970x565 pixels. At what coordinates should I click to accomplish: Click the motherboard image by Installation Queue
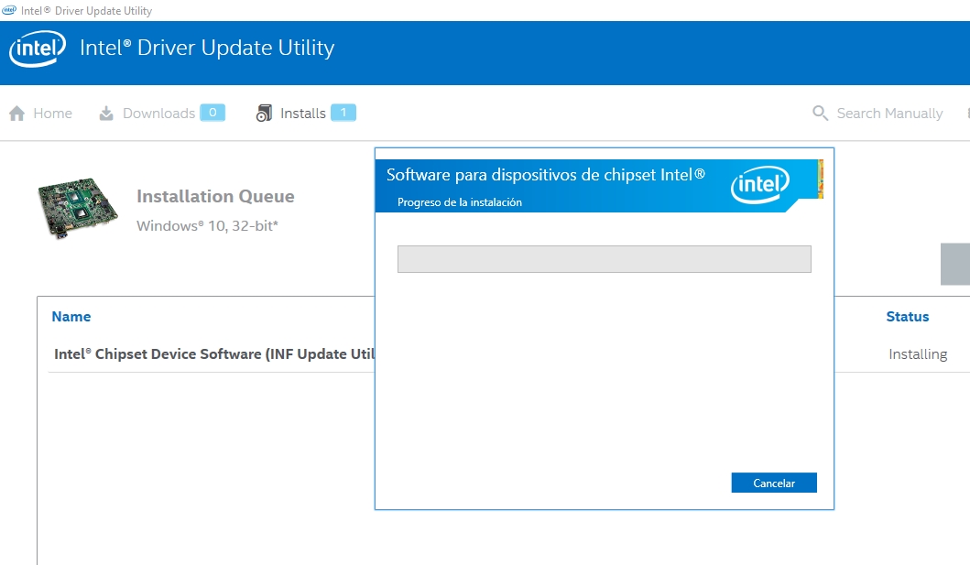click(78, 209)
